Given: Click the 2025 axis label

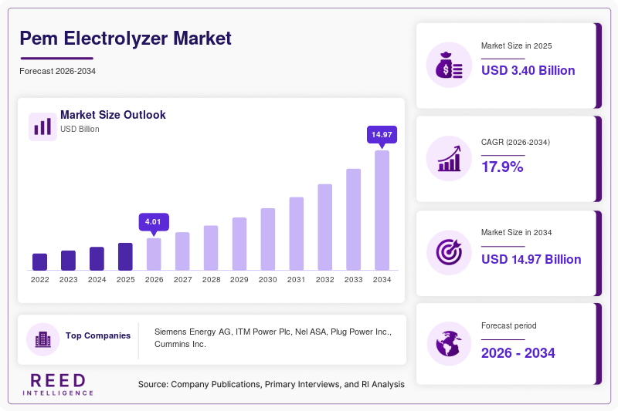Looking at the screenshot, I should (125, 280).
